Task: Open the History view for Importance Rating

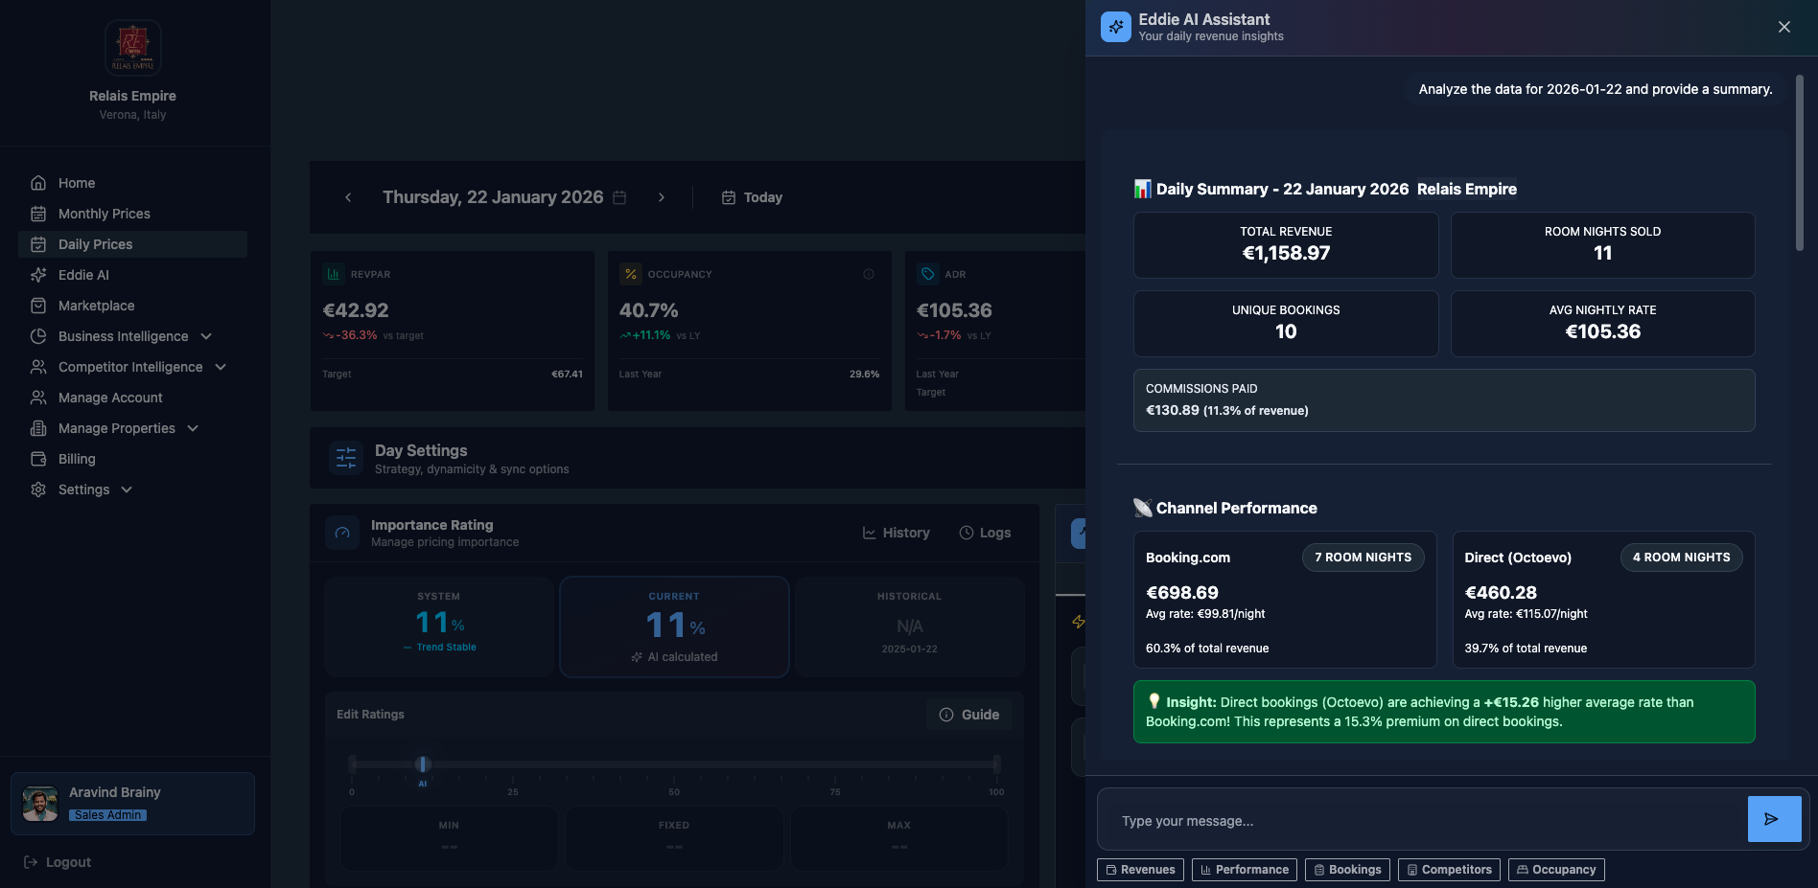Action: tap(896, 533)
